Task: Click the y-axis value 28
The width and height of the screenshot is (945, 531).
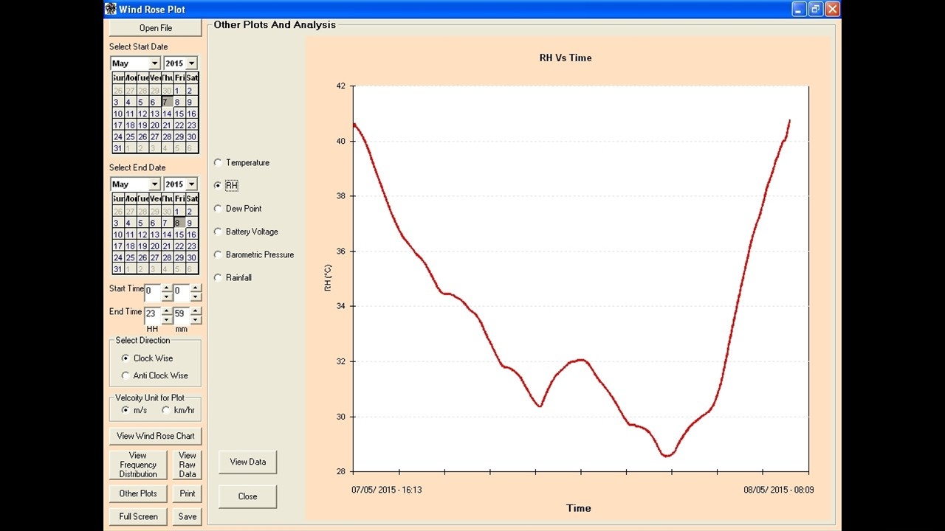Action: pyautogui.click(x=340, y=472)
